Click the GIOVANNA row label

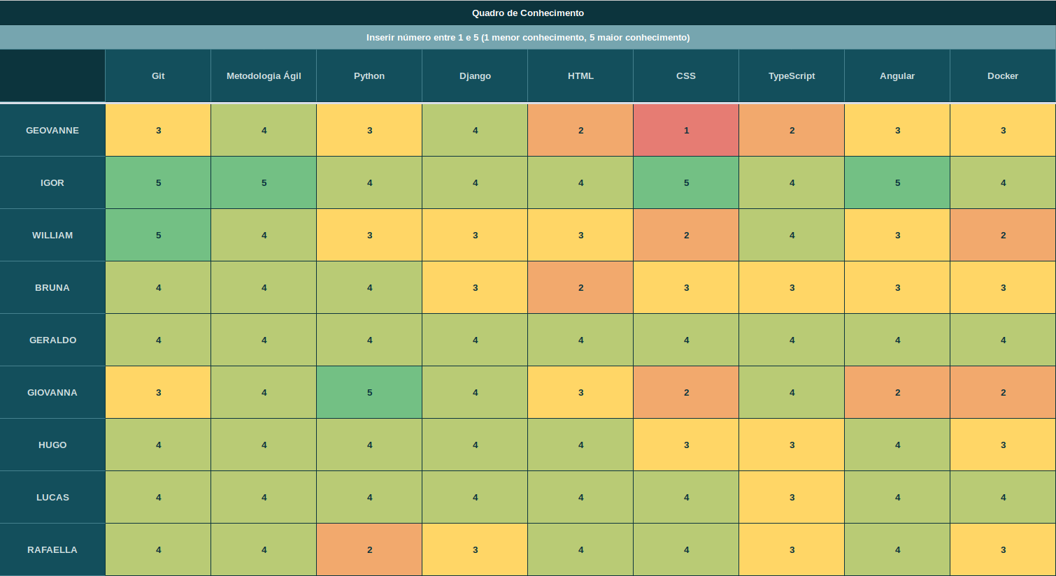(x=52, y=392)
